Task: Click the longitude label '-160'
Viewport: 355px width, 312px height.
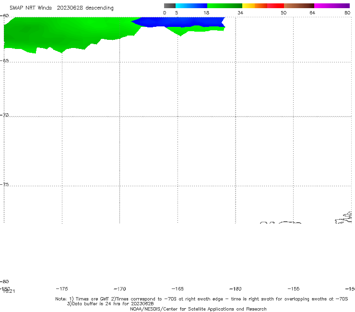Action: 236,288
